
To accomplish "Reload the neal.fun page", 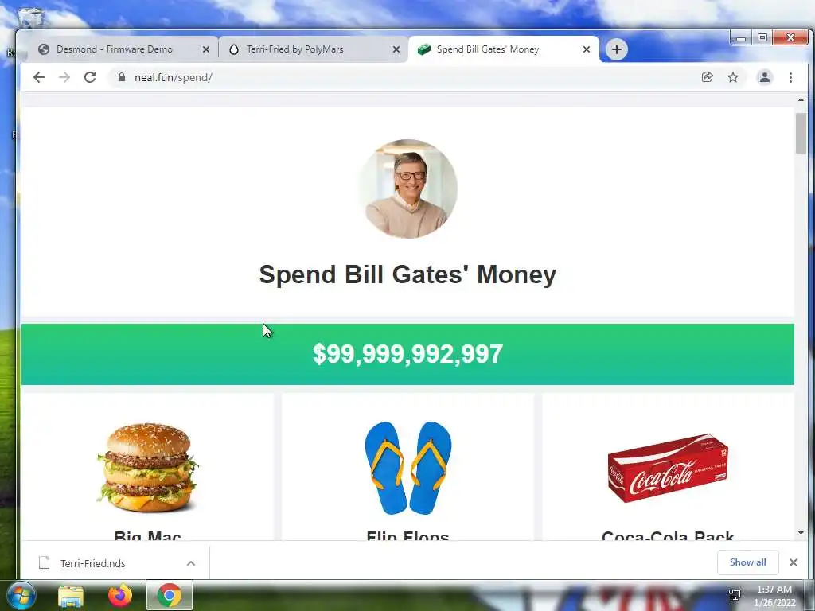I will [90, 77].
